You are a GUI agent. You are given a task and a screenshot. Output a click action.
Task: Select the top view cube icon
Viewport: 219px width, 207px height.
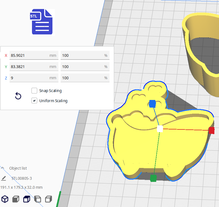point(26,199)
